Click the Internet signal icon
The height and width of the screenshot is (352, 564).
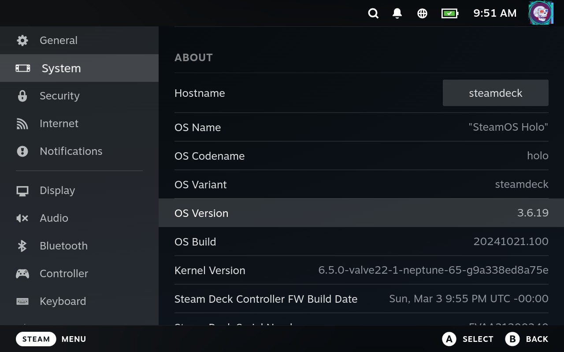[x=22, y=124]
